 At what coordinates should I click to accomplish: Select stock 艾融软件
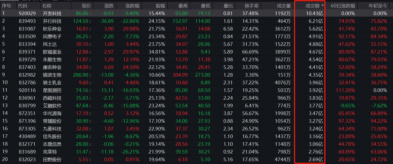[52, 106]
